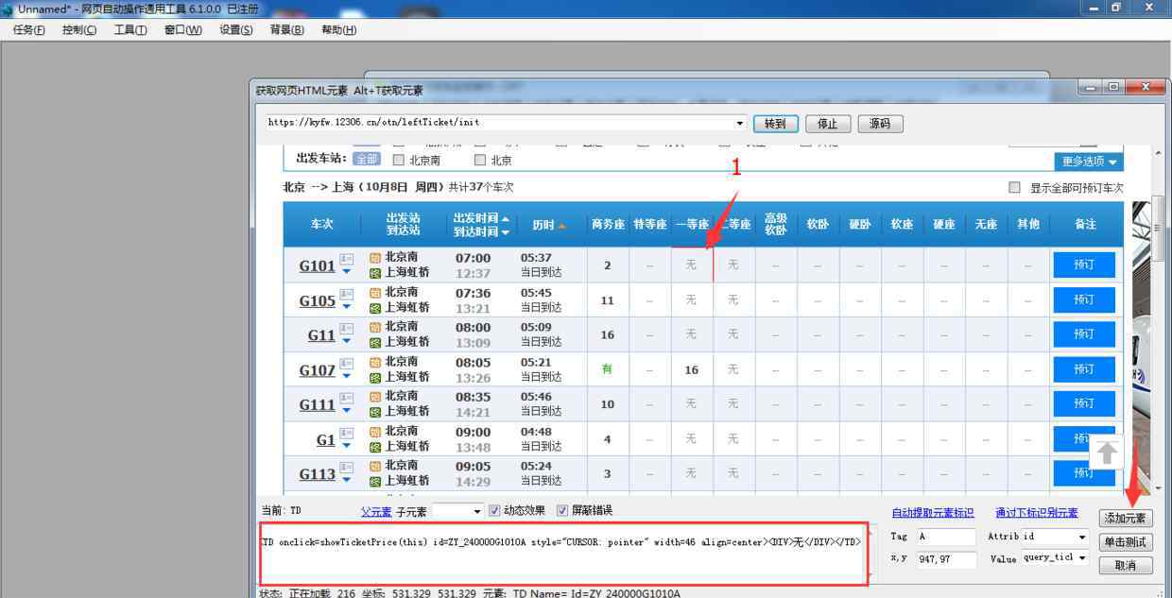The height and width of the screenshot is (598, 1172).
Task: Click the 预订 button for G101
Action: (x=1084, y=265)
